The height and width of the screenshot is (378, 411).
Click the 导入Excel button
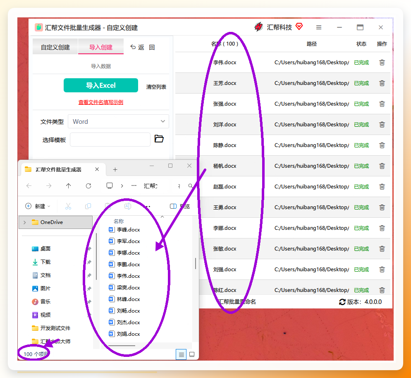tap(101, 85)
